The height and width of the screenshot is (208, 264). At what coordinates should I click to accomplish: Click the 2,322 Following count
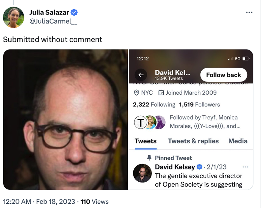[x=154, y=104]
